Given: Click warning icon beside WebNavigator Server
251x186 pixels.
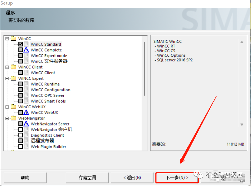Looking at the screenshot, I should (x=26, y=124).
